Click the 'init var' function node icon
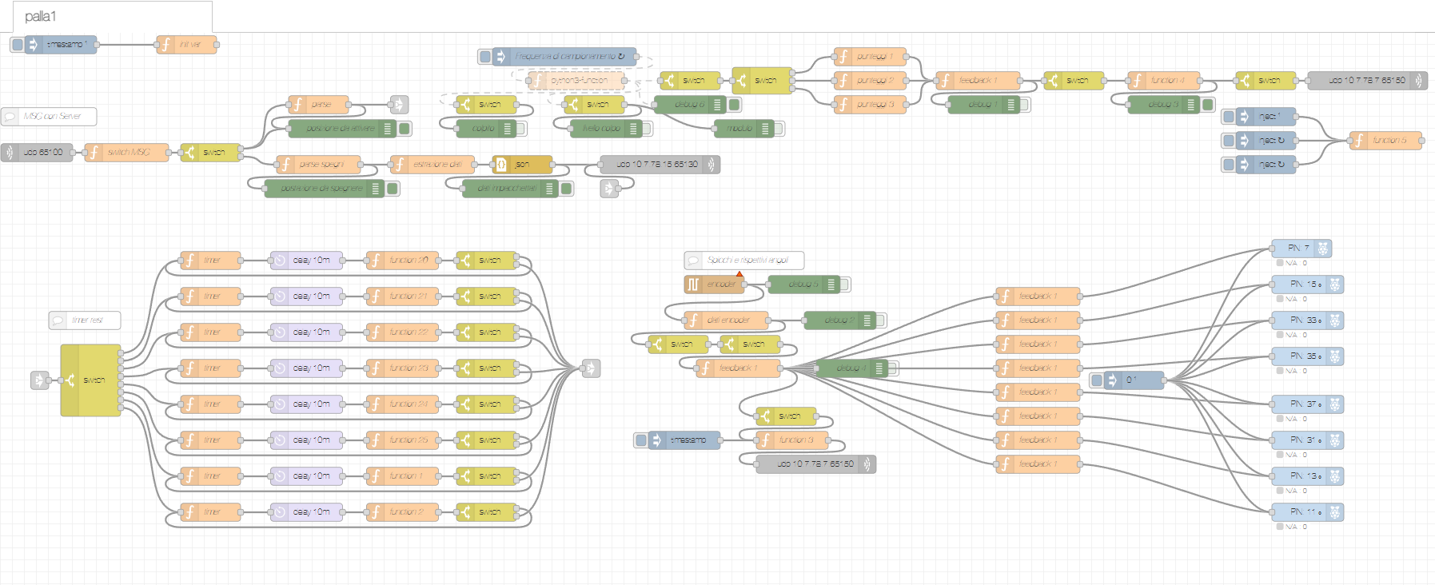Screen dimensions: 1435x585 [165, 45]
